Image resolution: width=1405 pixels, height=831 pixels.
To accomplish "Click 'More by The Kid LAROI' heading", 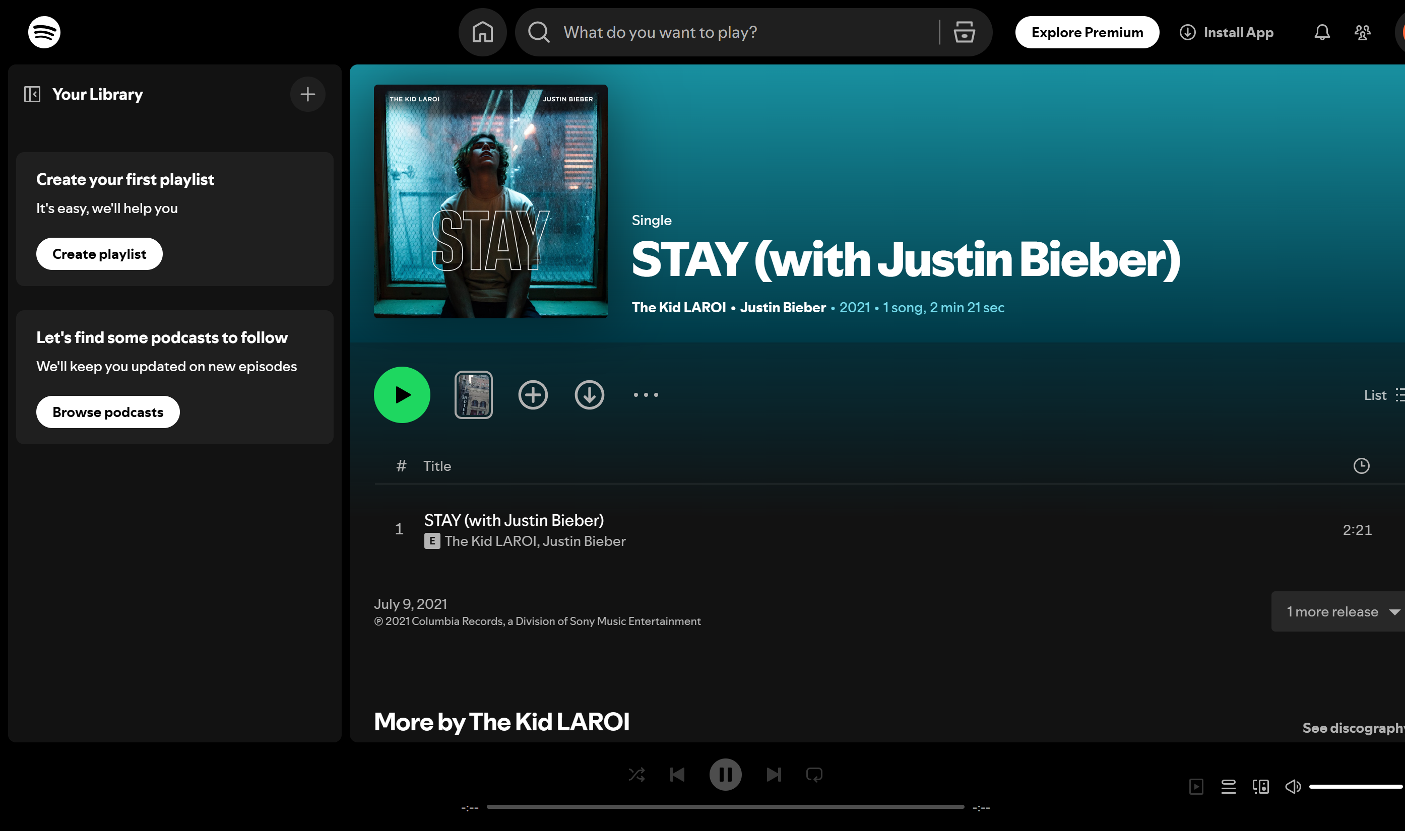I will tap(501, 722).
